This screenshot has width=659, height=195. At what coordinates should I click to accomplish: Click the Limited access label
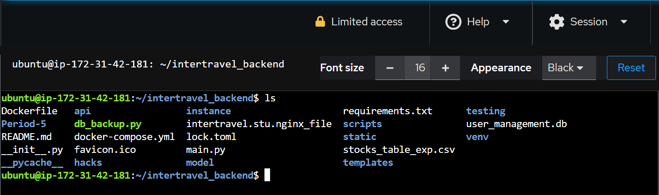coord(367,22)
